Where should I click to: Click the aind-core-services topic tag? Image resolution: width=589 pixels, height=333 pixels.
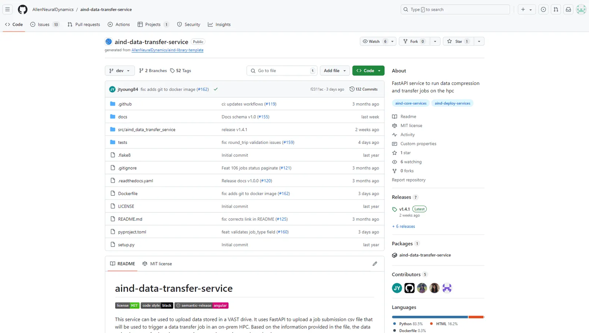(x=411, y=103)
